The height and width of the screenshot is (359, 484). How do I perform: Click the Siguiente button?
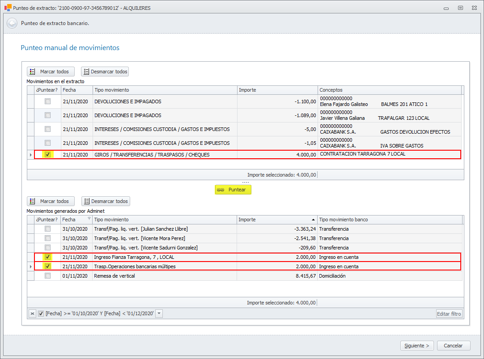point(416,346)
